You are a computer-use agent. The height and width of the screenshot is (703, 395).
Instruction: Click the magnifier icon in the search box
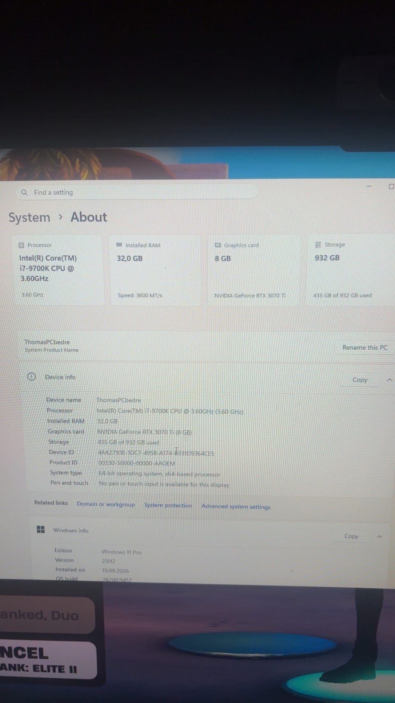[x=24, y=192]
